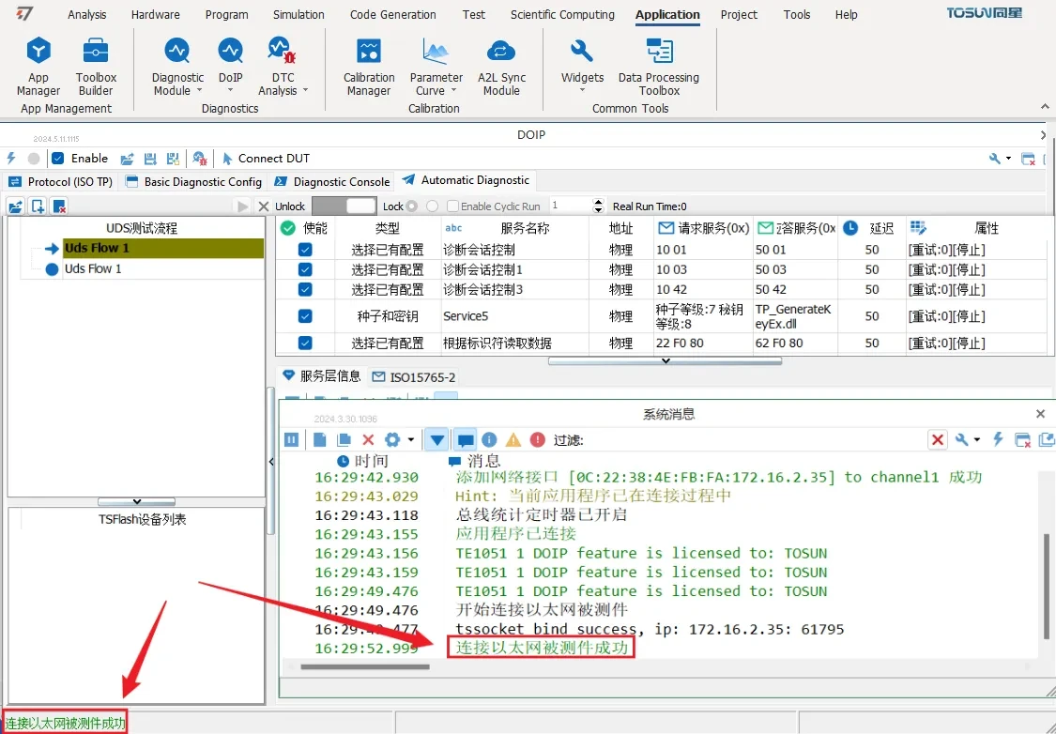Toggle the Unlock/Lock slider switch
The height and width of the screenshot is (734, 1056).
pos(344,206)
